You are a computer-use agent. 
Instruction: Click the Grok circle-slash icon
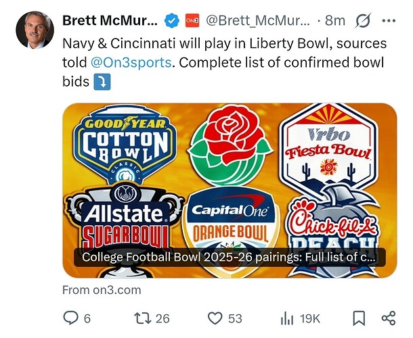(363, 21)
